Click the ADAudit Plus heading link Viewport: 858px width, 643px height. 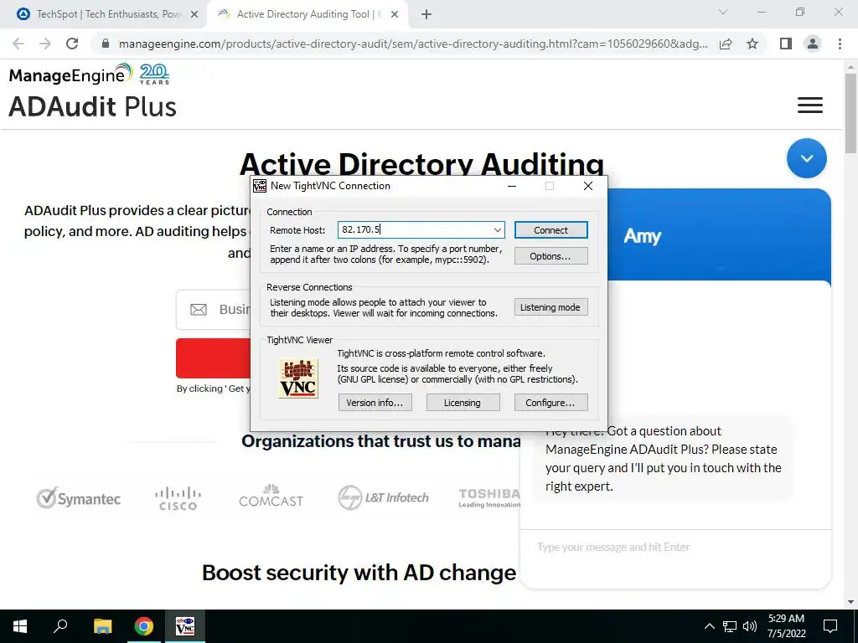(x=92, y=106)
